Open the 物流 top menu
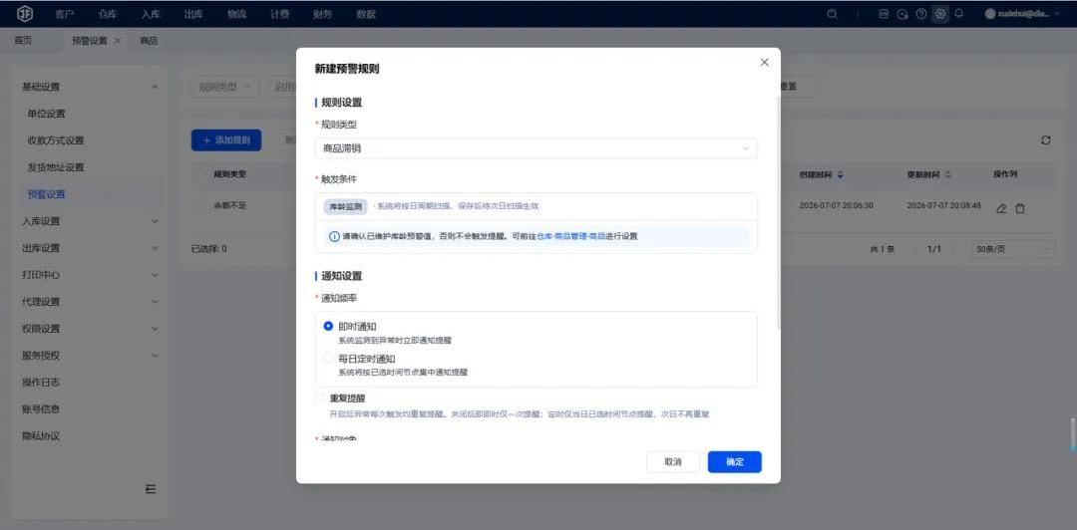This screenshot has width=1077, height=530. tap(237, 14)
